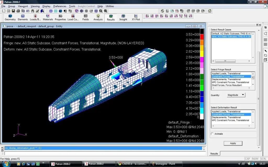Open the Geometry application
This screenshot has width=268, height=167.
(10, 17)
